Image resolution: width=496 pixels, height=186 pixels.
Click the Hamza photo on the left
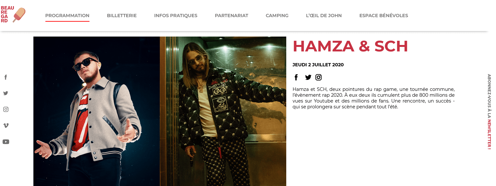click(97, 111)
